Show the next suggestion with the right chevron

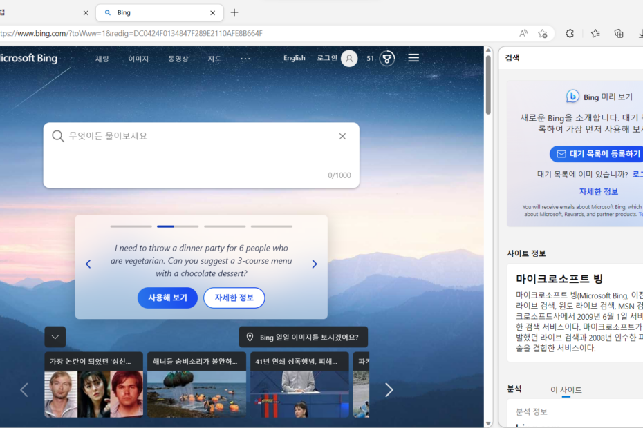click(315, 264)
